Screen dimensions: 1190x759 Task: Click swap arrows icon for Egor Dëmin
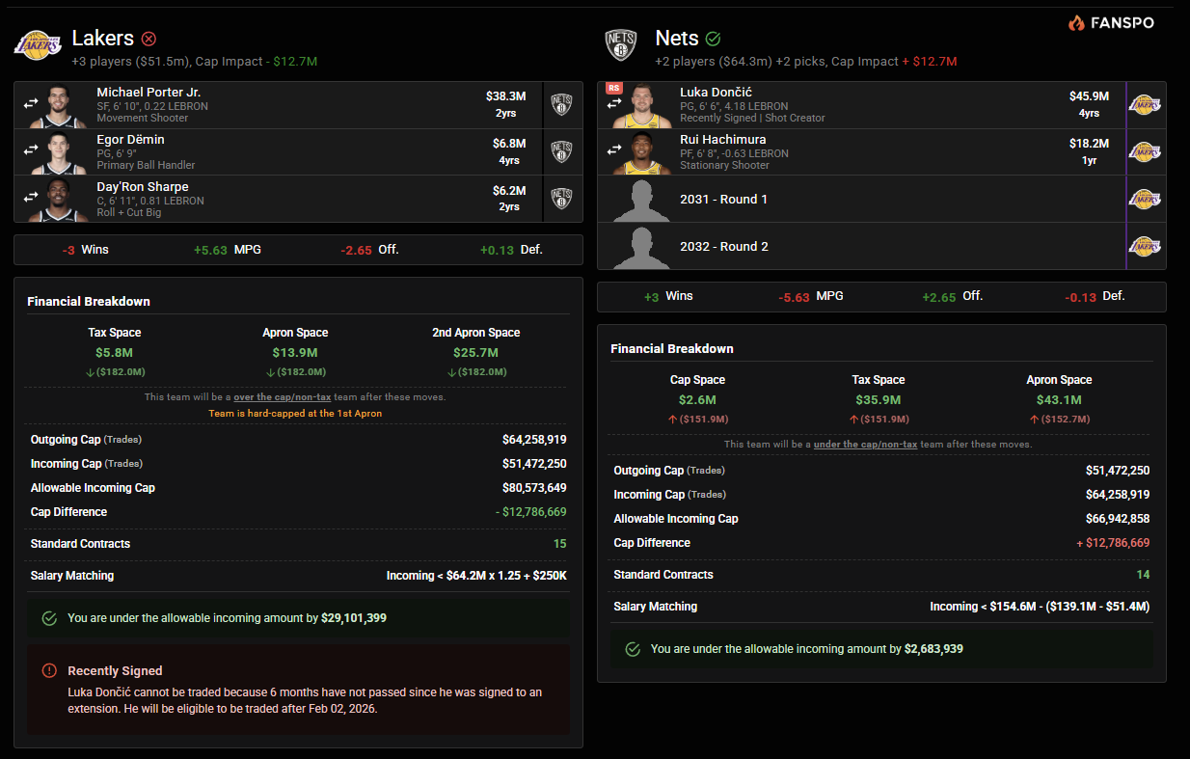pyautogui.click(x=31, y=149)
